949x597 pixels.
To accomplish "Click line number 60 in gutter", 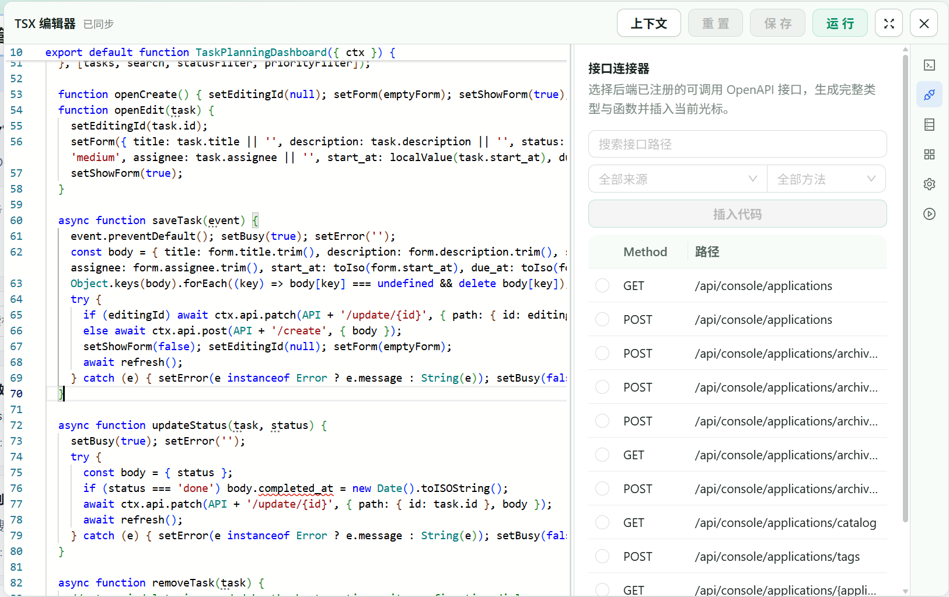I will click(x=16, y=221).
